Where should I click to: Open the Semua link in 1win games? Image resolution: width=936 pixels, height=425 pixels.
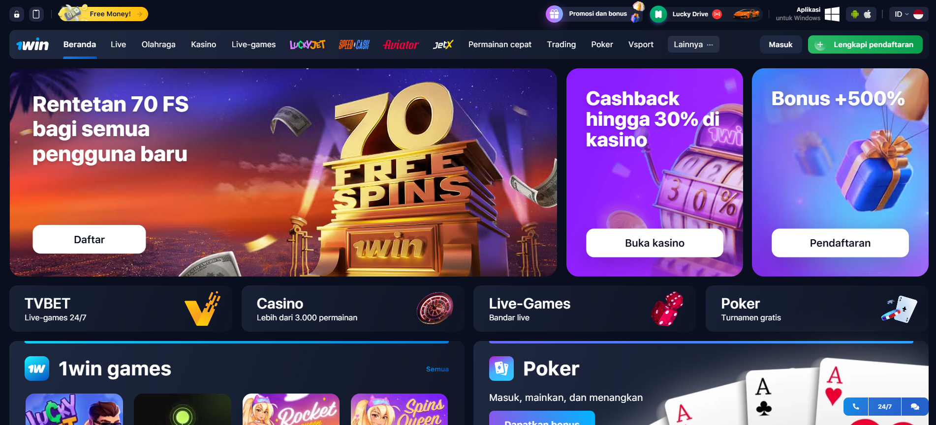(x=437, y=369)
